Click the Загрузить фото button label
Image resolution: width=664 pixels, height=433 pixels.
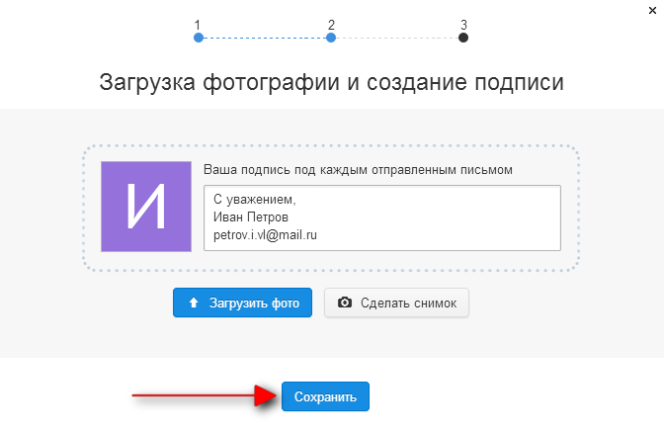coord(254,303)
